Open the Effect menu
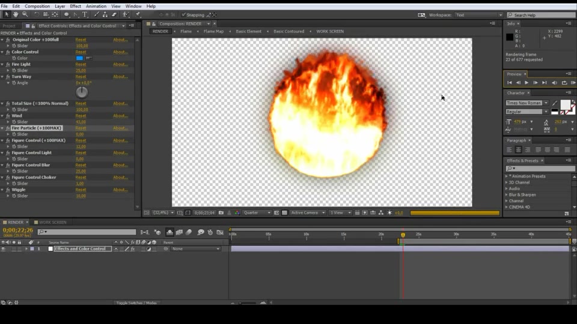This screenshot has height=324, width=577. (x=76, y=6)
